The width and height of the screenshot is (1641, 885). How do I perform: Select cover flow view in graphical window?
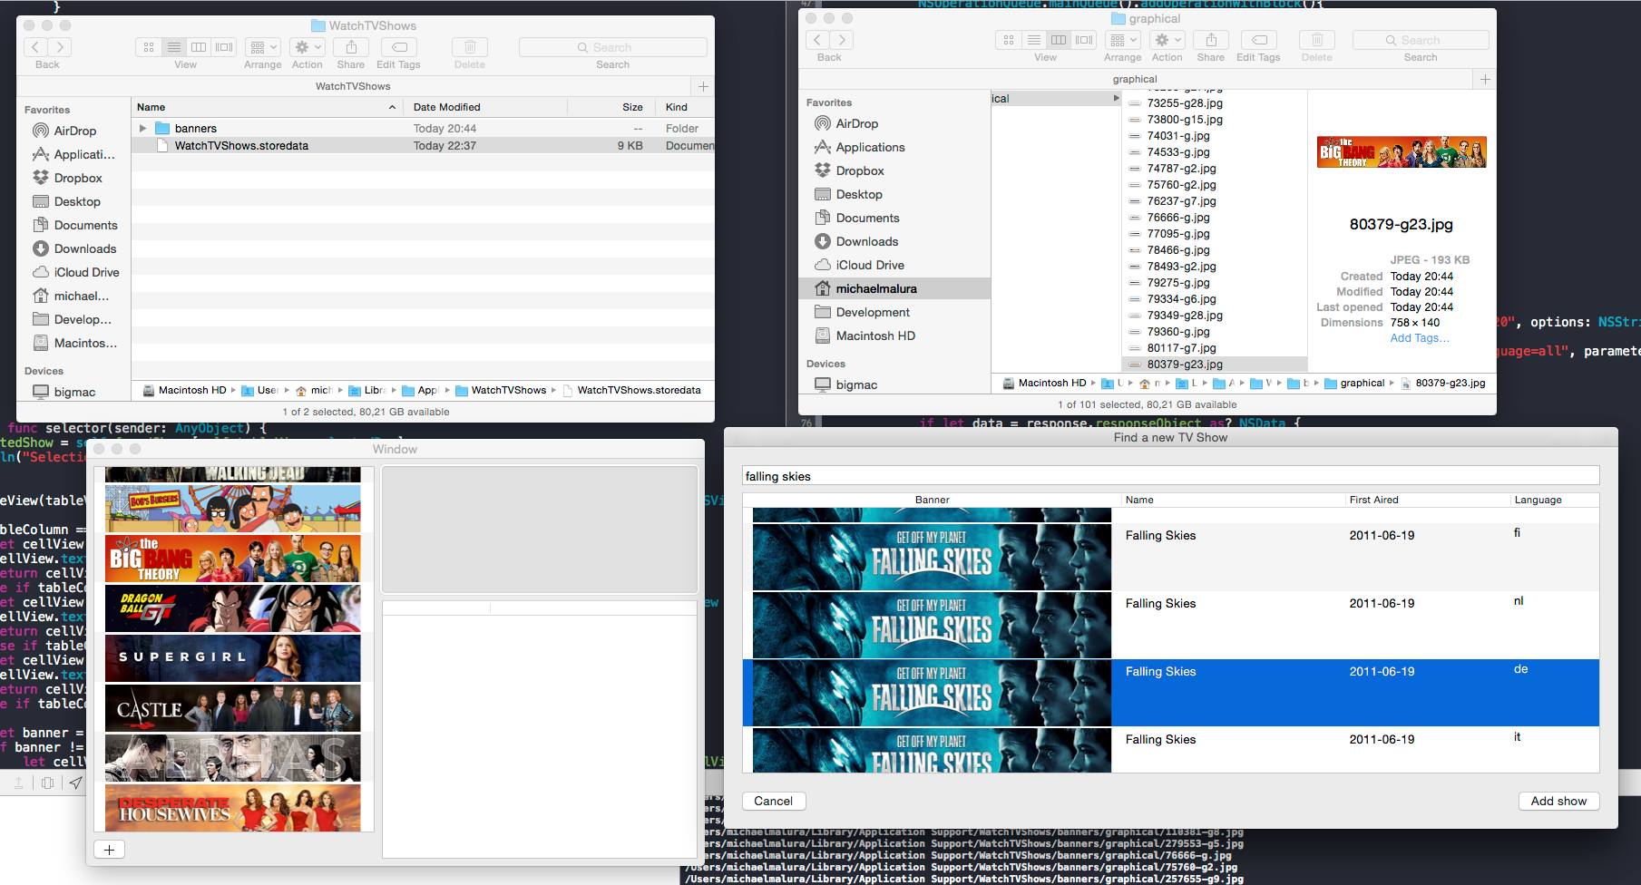tap(1082, 40)
